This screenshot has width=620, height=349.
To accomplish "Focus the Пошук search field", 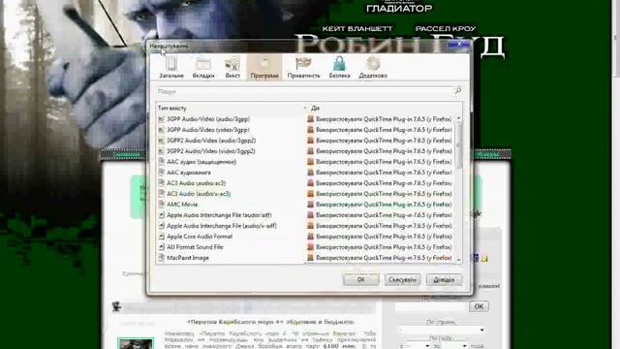I will [309, 91].
